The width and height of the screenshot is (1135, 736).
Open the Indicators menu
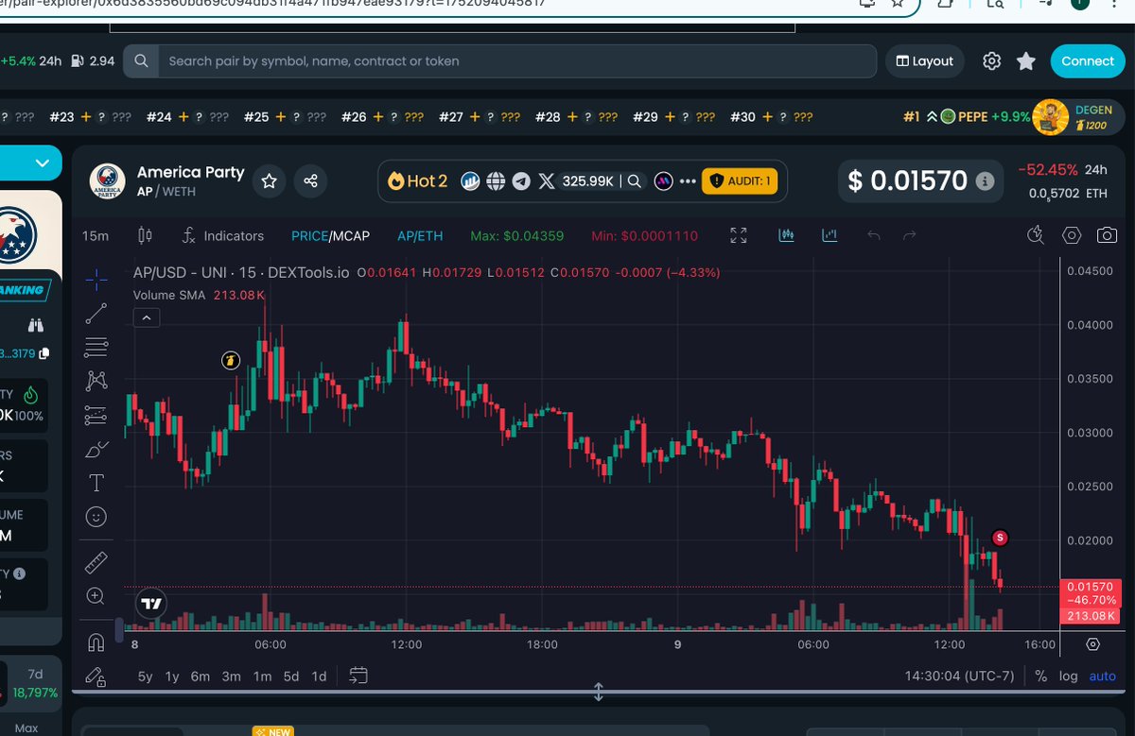223,235
